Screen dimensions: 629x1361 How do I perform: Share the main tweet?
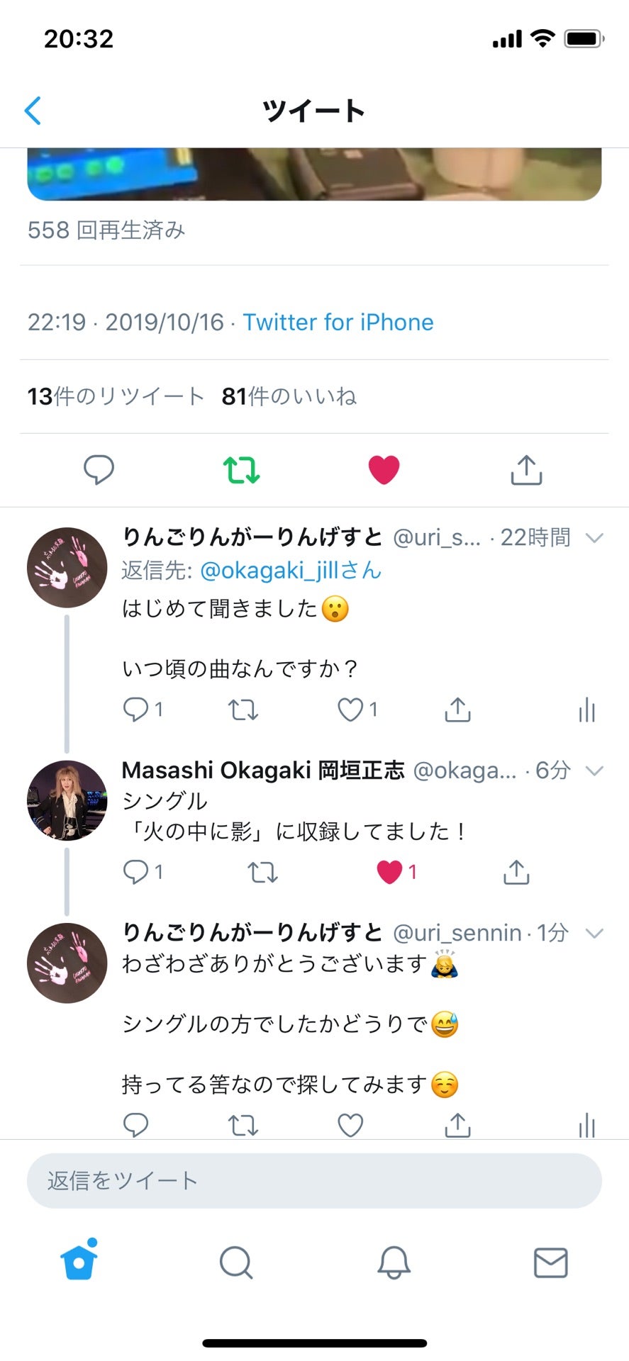click(x=526, y=469)
